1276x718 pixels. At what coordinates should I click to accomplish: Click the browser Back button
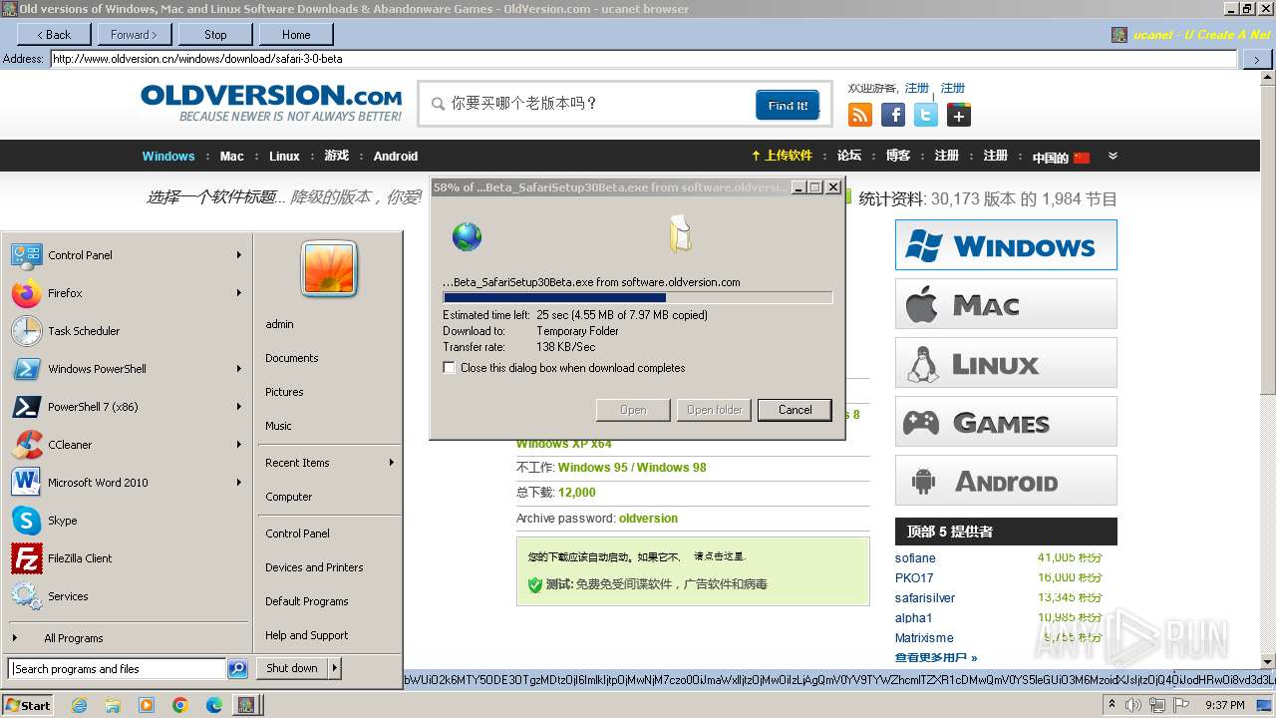[x=53, y=34]
